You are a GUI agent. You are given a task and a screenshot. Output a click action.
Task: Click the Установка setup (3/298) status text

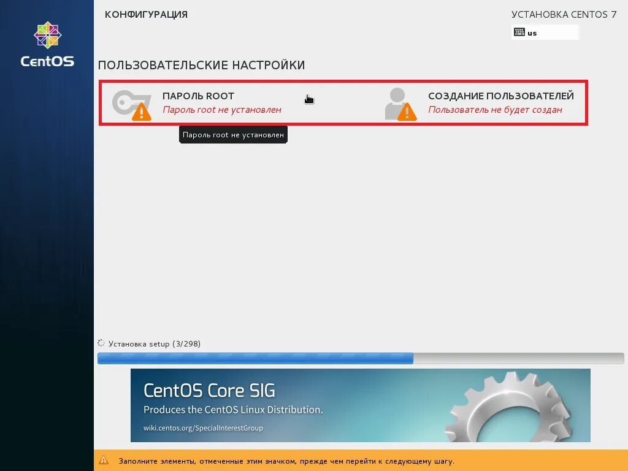click(155, 343)
